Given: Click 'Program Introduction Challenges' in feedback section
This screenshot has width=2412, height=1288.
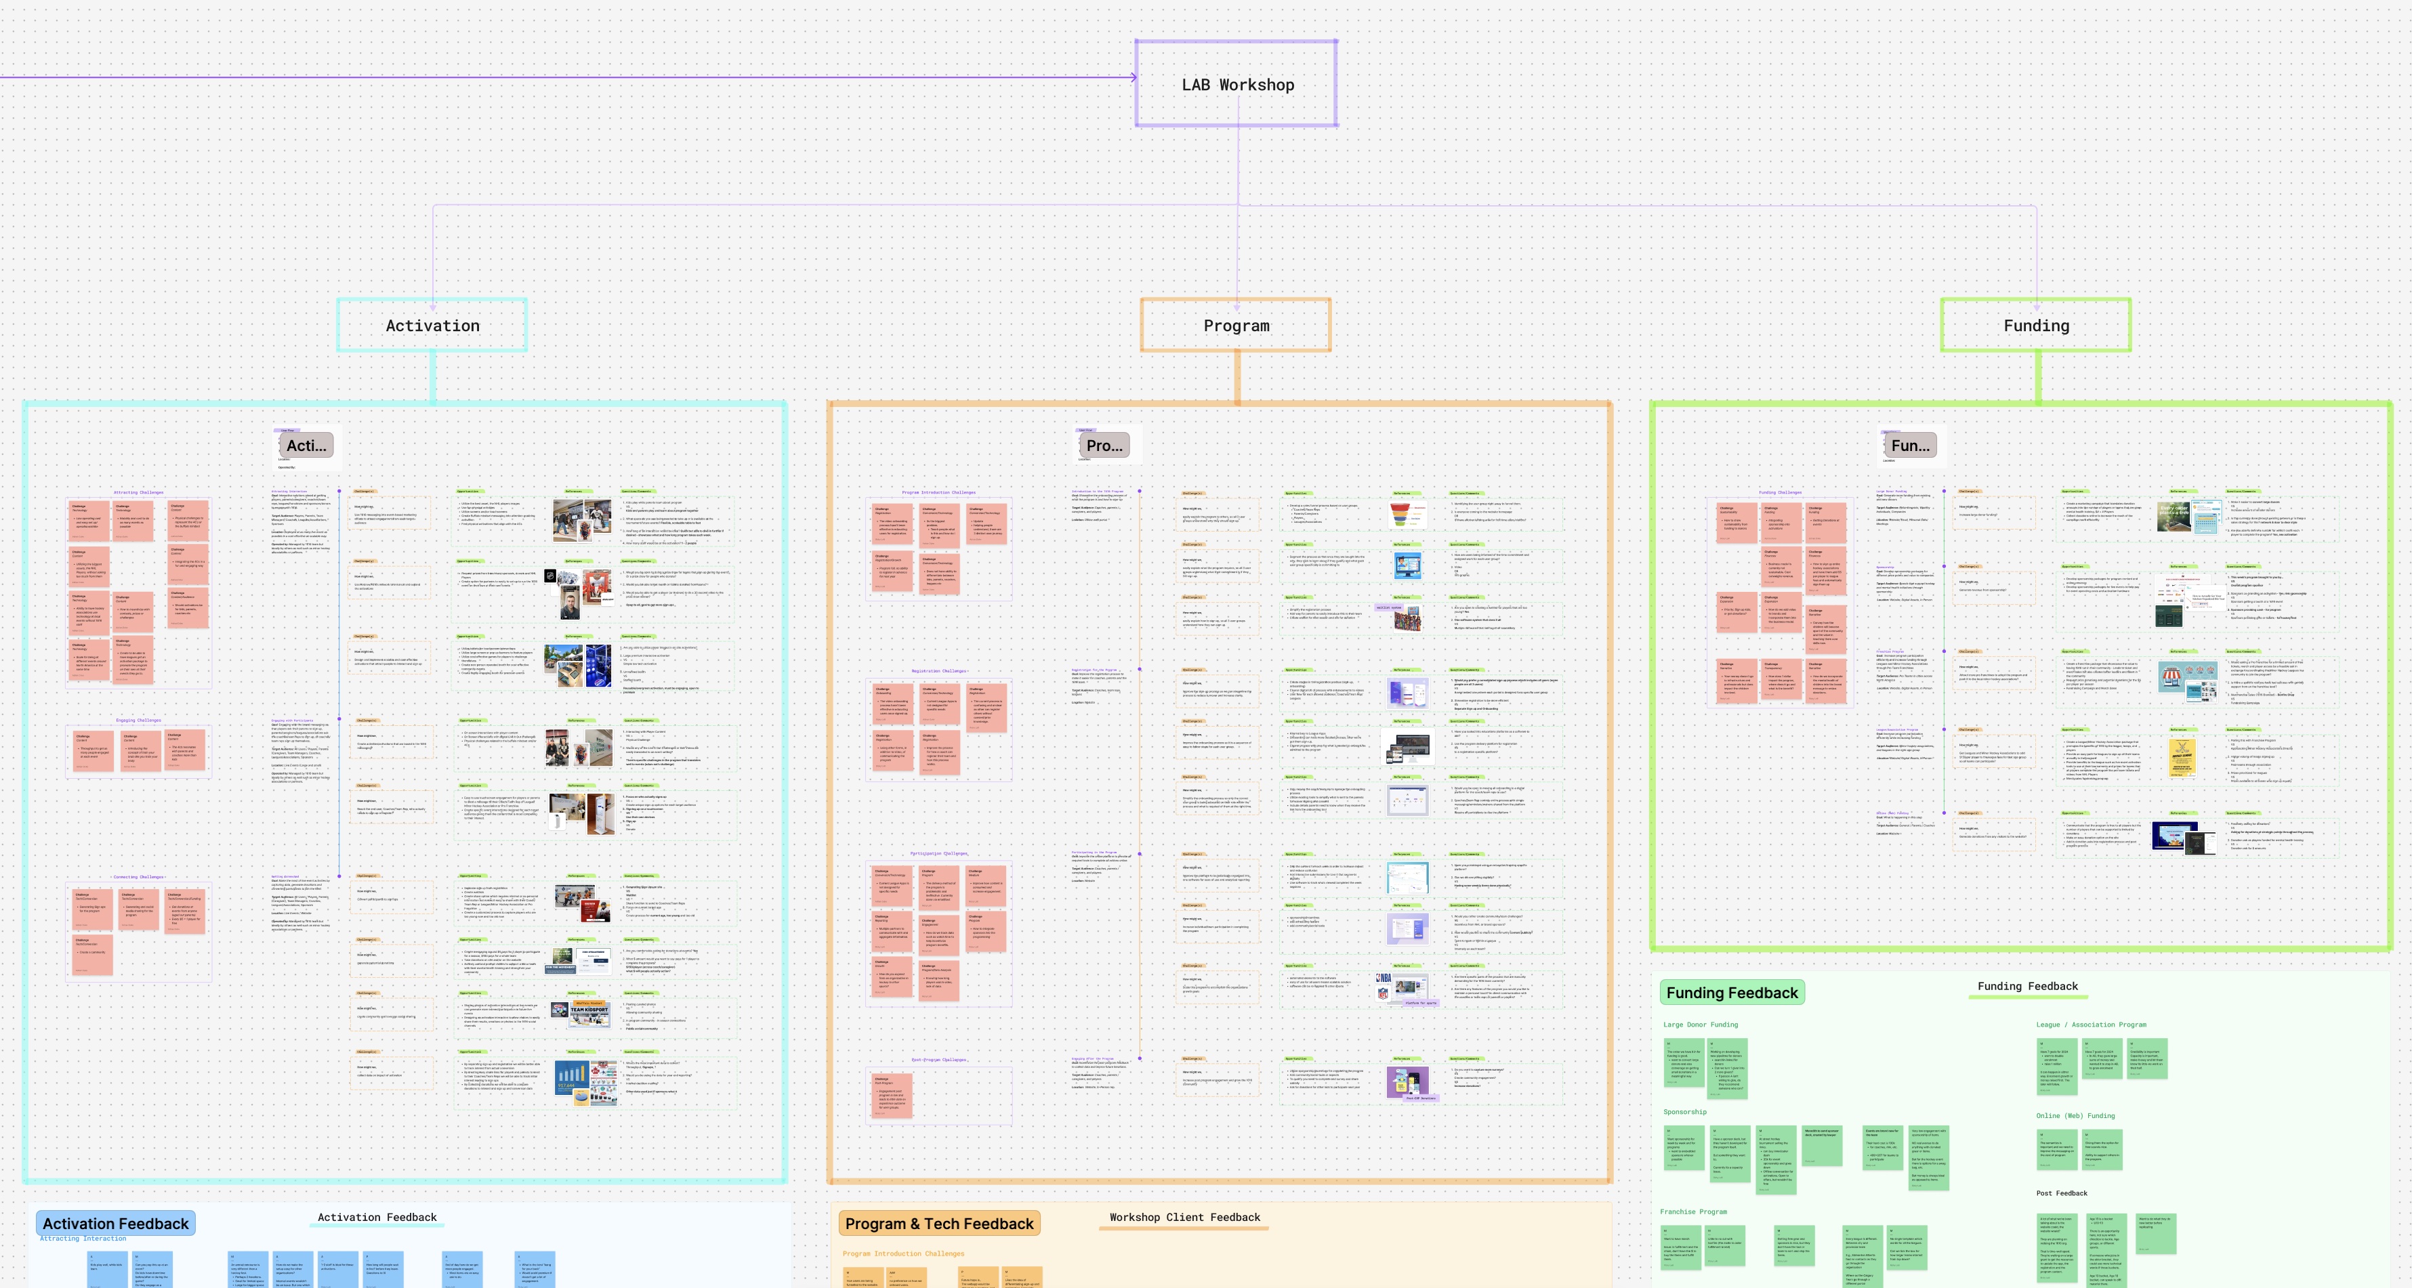Looking at the screenshot, I should pyautogui.click(x=902, y=1254).
